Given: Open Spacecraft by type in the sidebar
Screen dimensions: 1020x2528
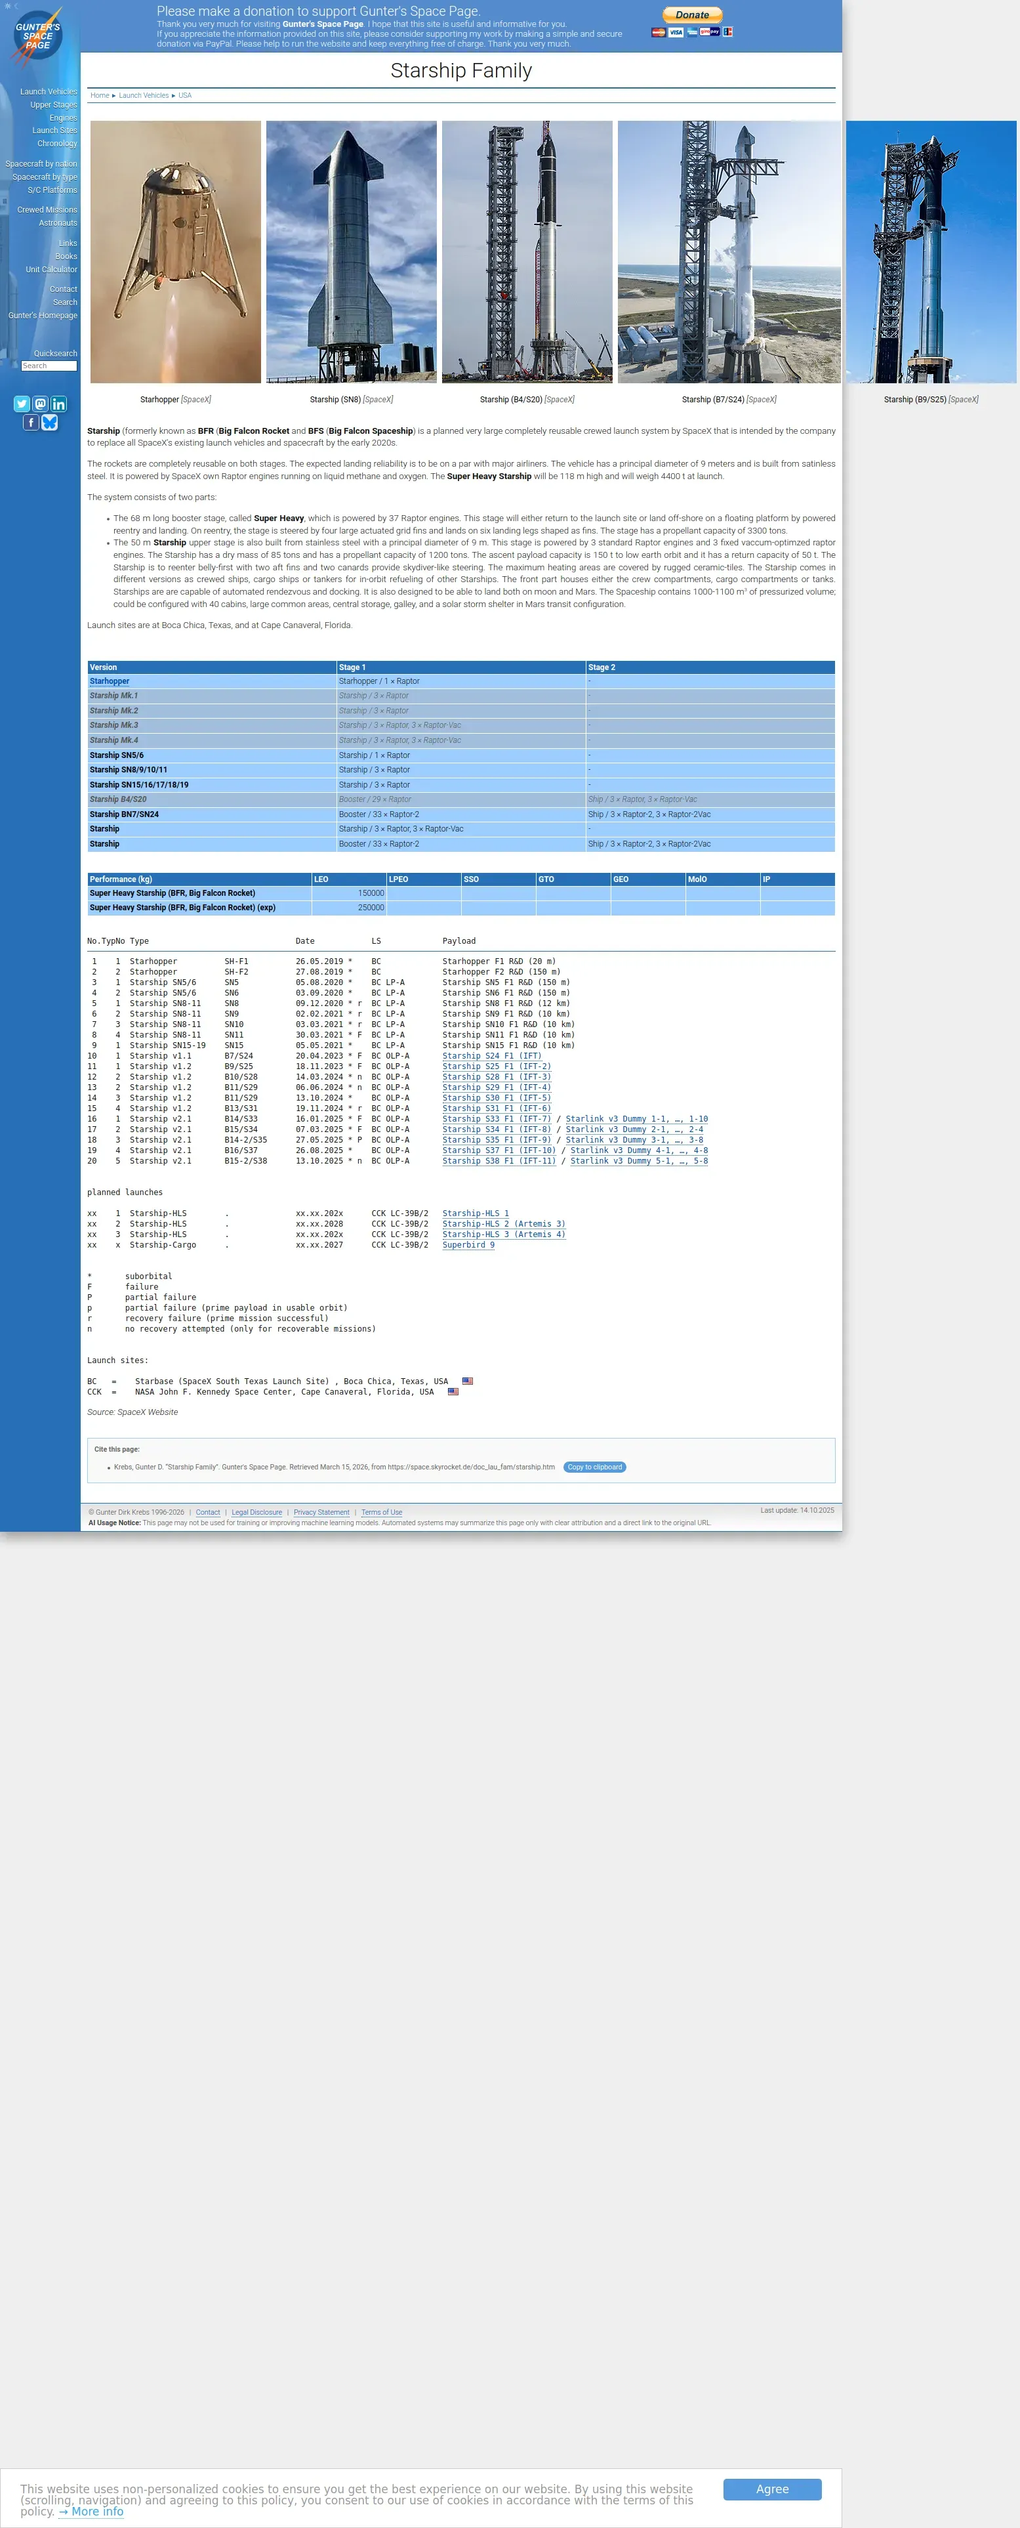Looking at the screenshot, I should click(x=45, y=177).
